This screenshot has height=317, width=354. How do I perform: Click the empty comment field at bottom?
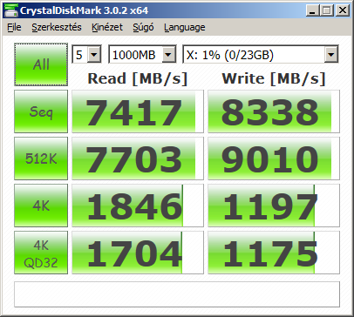click(x=177, y=294)
